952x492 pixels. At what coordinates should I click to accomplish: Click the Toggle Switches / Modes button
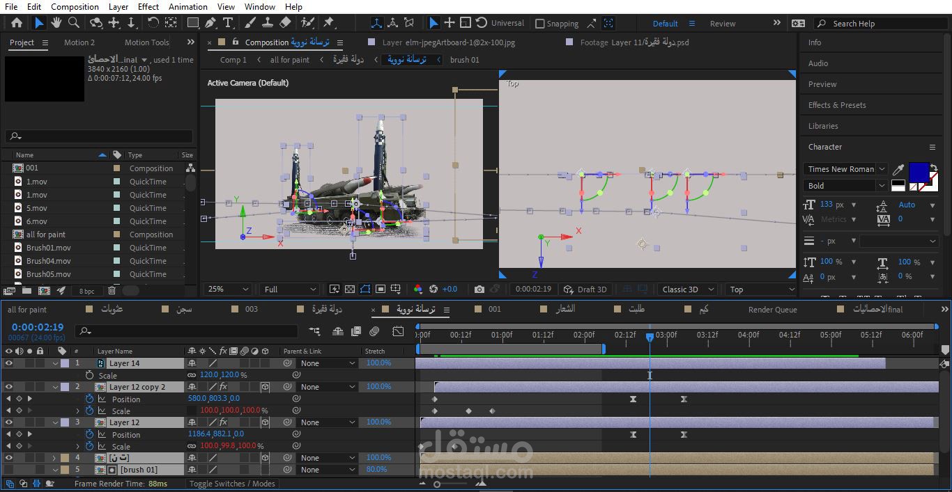(x=232, y=484)
